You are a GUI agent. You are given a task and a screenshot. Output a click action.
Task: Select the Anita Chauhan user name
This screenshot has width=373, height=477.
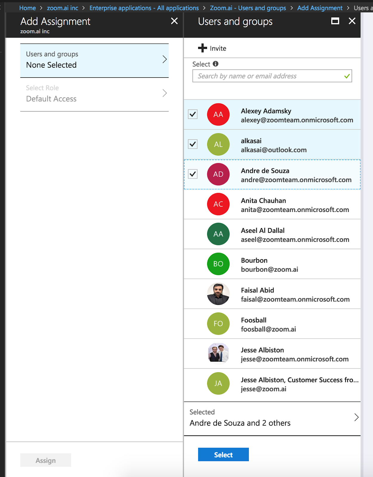(263, 201)
